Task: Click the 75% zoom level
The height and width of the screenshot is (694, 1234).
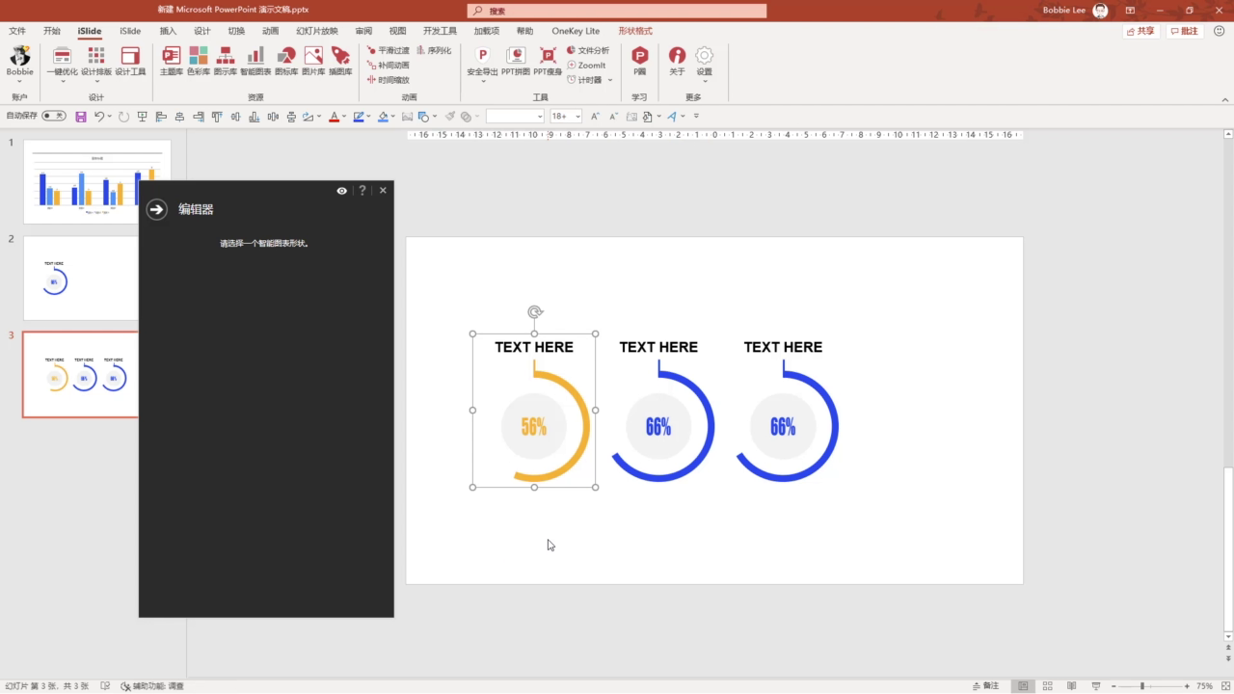Action: (x=1204, y=686)
